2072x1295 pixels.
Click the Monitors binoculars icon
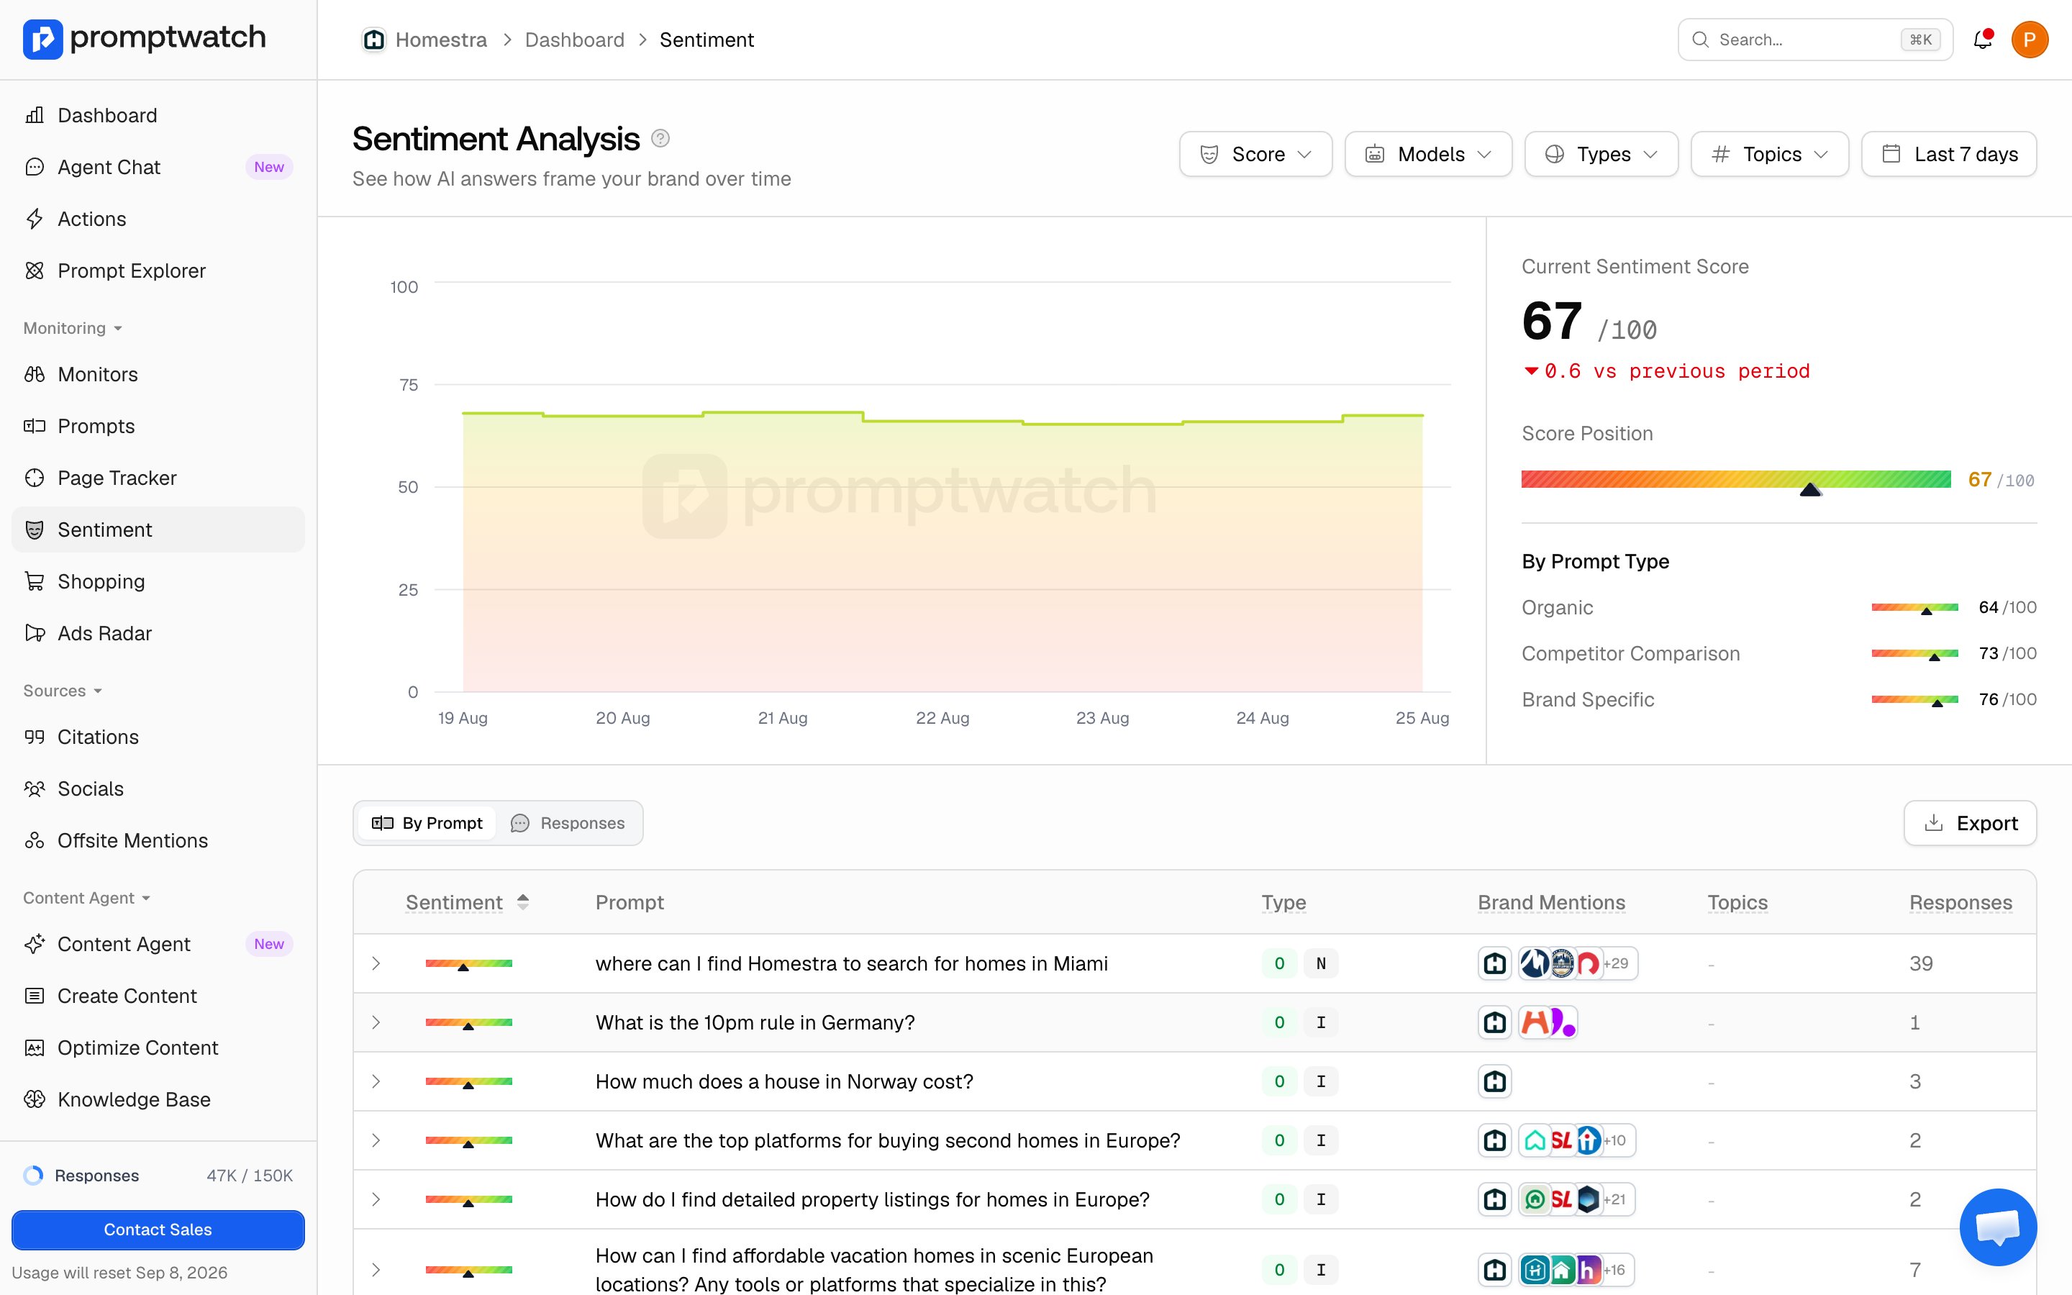pos(35,374)
